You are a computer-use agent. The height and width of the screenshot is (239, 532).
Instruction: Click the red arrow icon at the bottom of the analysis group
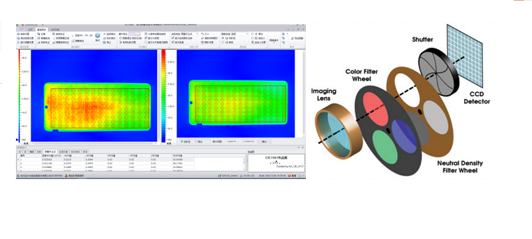point(121,42)
